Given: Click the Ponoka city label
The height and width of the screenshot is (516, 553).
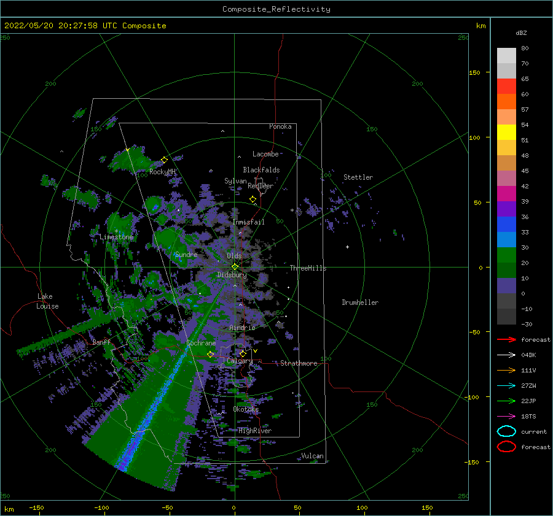Looking at the screenshot, I should pyautogui.click(x=280, y=126).
